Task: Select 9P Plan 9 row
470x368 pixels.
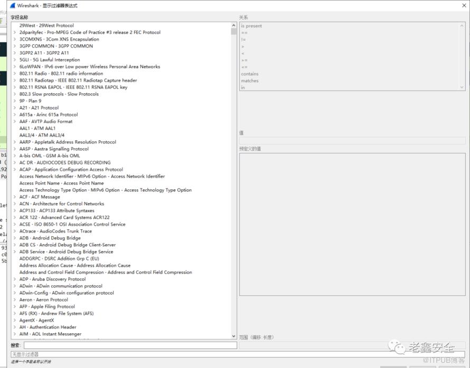Action: tap(30, 101)
